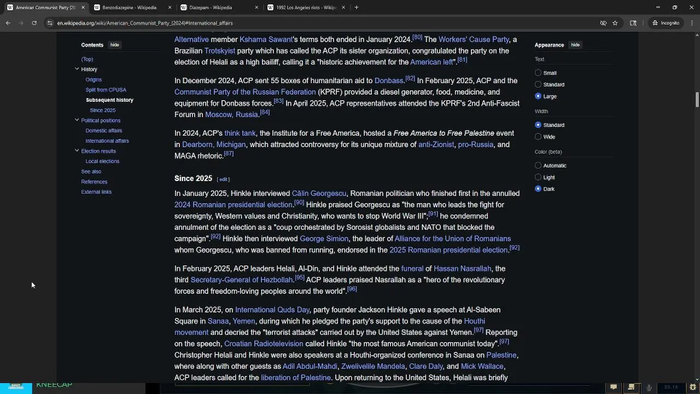Open a new tab with plus button

pos(357,8)
